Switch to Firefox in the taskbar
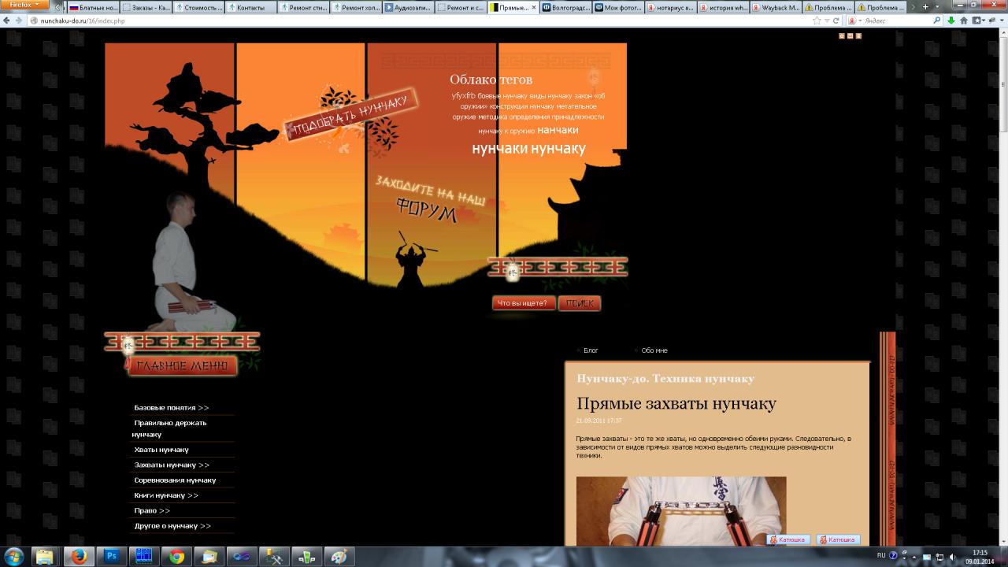The width and height of the screenshot is (1008, 567). (78, 556)
